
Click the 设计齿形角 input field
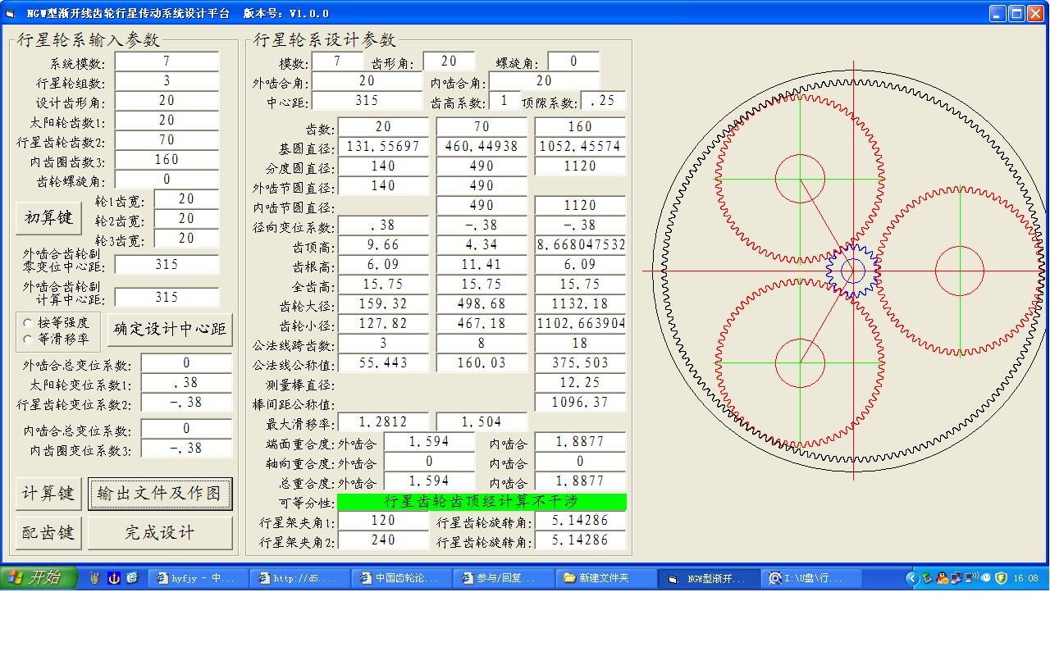(x=167, y=101)
